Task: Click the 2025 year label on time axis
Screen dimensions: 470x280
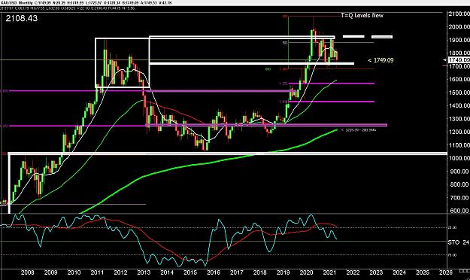Action: coord(423,272)
